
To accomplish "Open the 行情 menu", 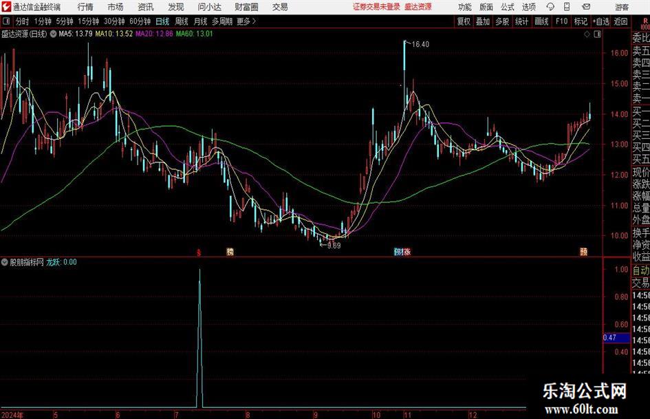I will 85,7.
